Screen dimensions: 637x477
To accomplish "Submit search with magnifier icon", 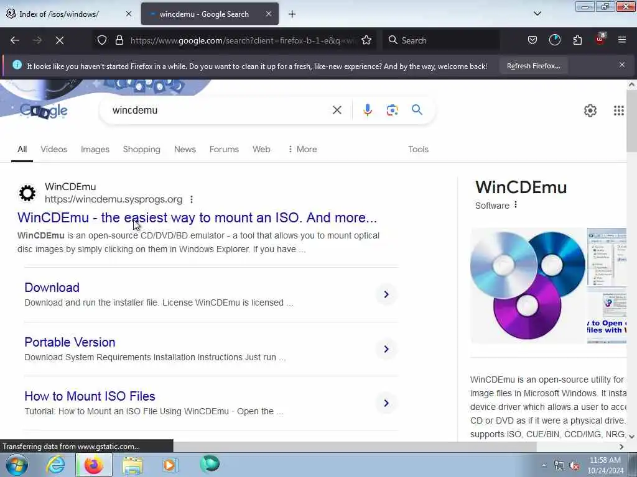I will [x=417, y=109].
